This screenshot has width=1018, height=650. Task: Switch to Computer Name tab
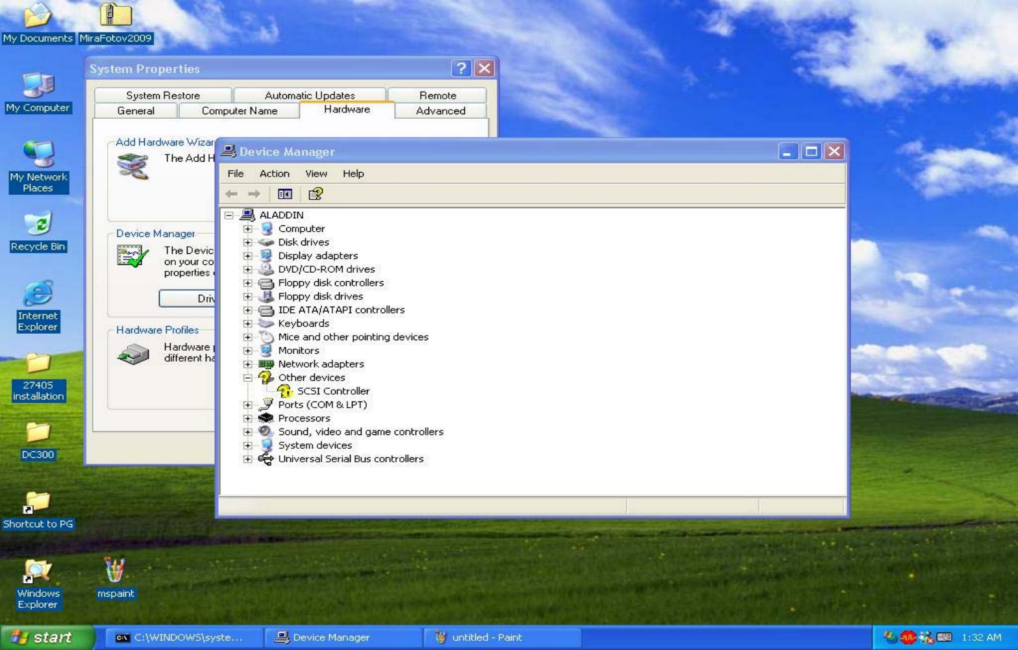(x=240, y=110)
